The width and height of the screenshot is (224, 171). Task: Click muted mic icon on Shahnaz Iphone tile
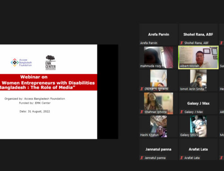[142, 112]
